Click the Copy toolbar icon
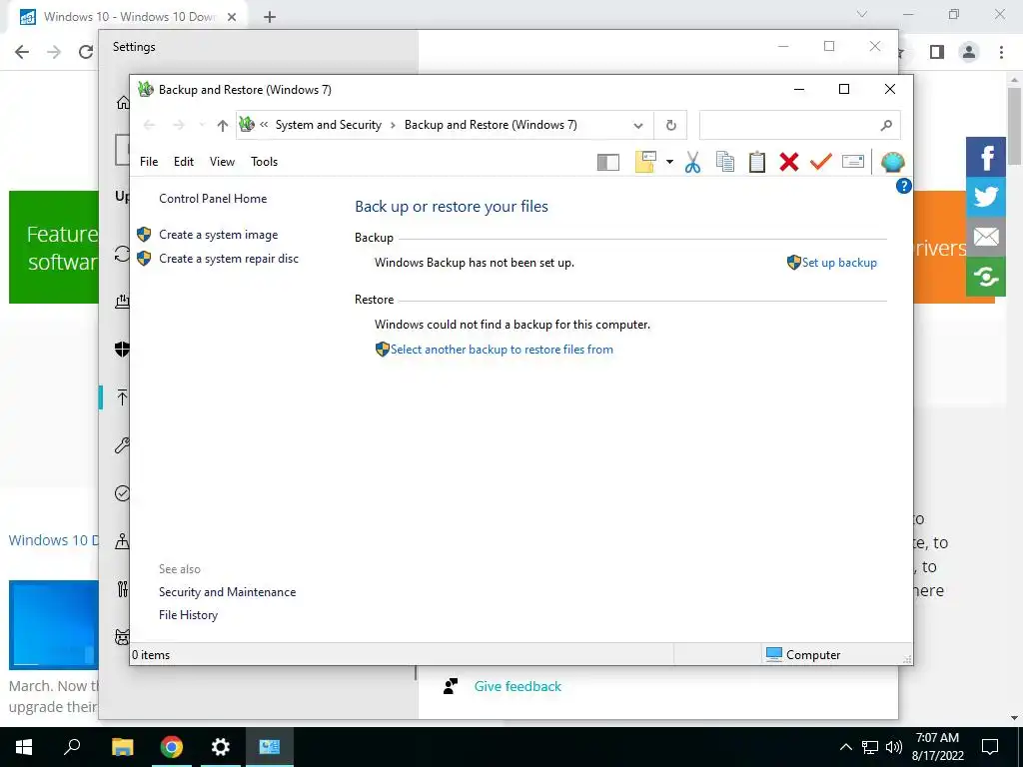 tap(725, 162)
